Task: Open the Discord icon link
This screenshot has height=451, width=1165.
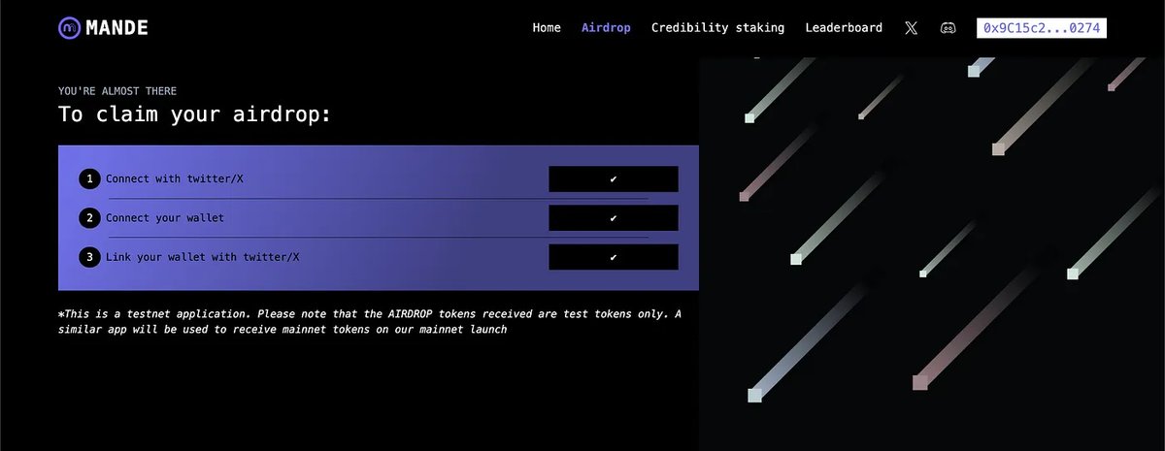Action: pyautogui.click(x=948, y=28)
